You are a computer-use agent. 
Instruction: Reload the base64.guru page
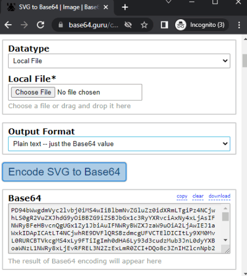41,25
